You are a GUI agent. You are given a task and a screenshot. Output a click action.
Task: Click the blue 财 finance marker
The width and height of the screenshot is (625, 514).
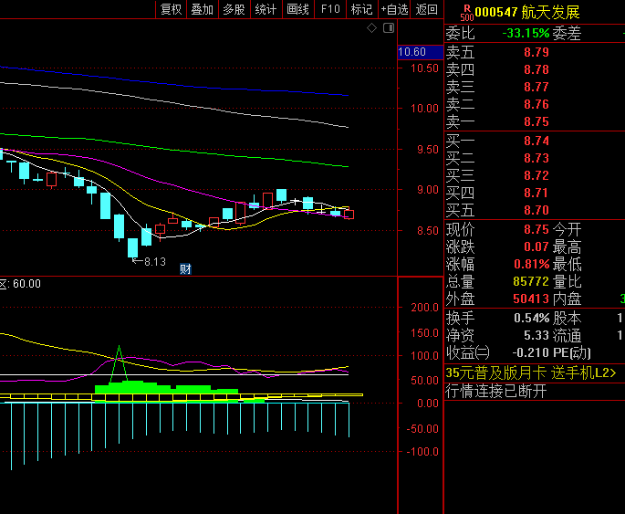coord(185,268)
